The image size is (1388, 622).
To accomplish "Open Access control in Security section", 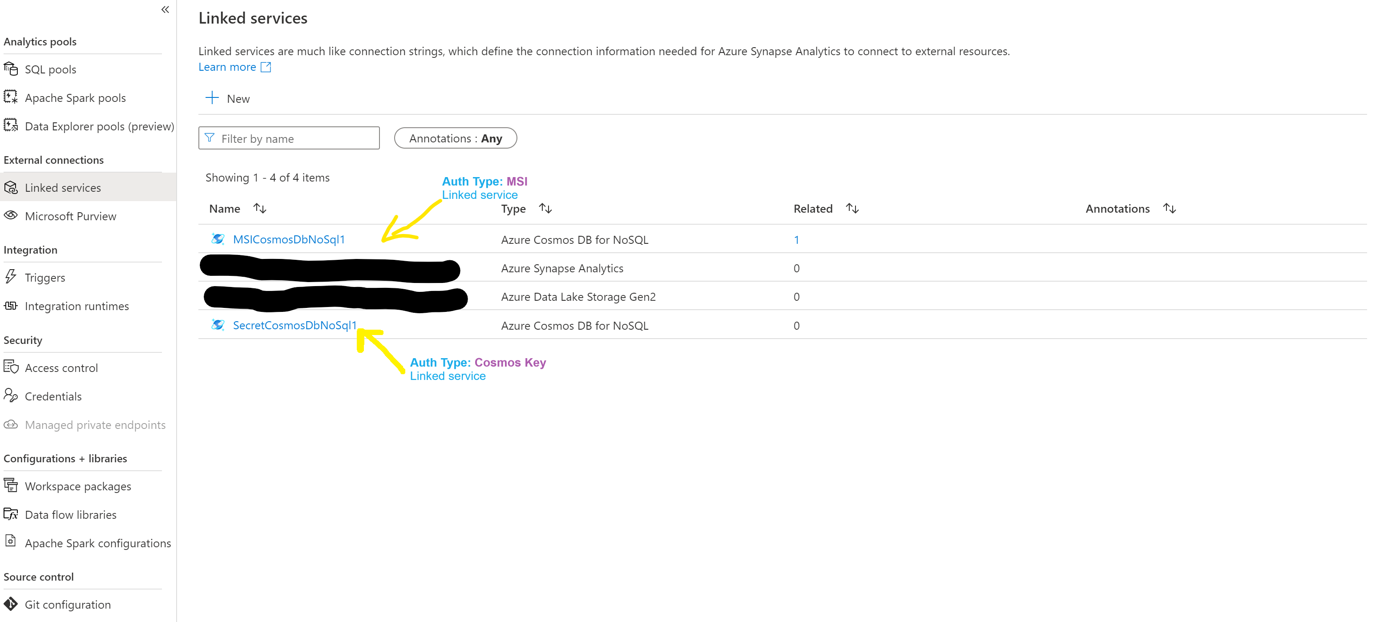I will [61, 368].
